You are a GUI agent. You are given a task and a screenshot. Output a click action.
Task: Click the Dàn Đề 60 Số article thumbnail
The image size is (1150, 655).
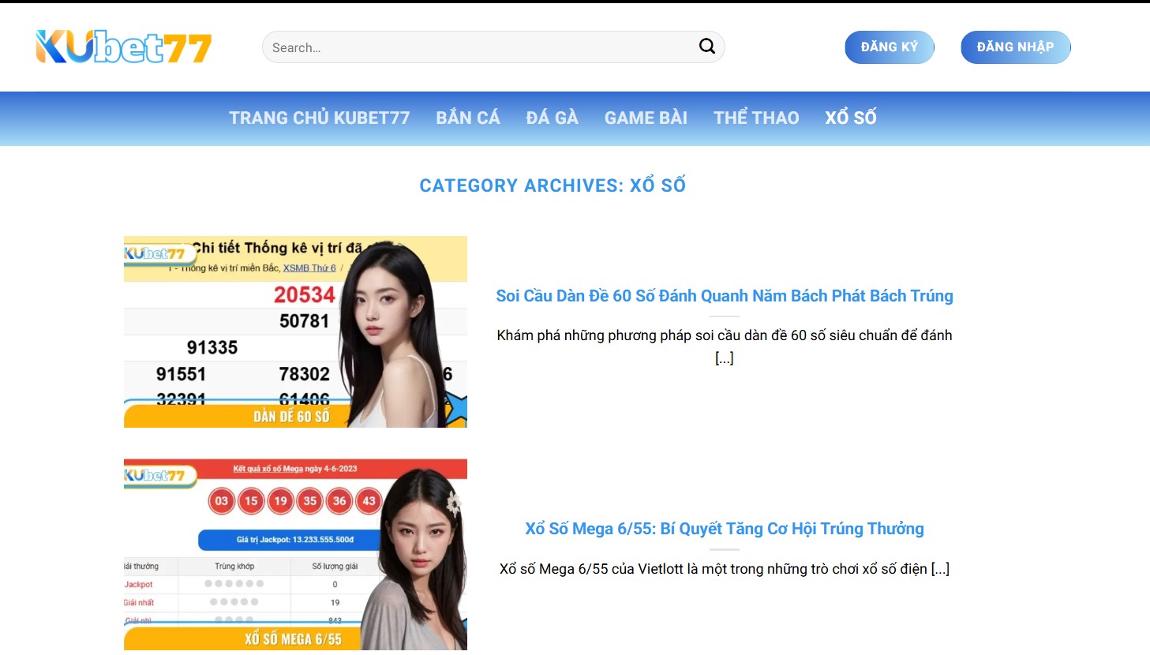[x=295, y=331]
